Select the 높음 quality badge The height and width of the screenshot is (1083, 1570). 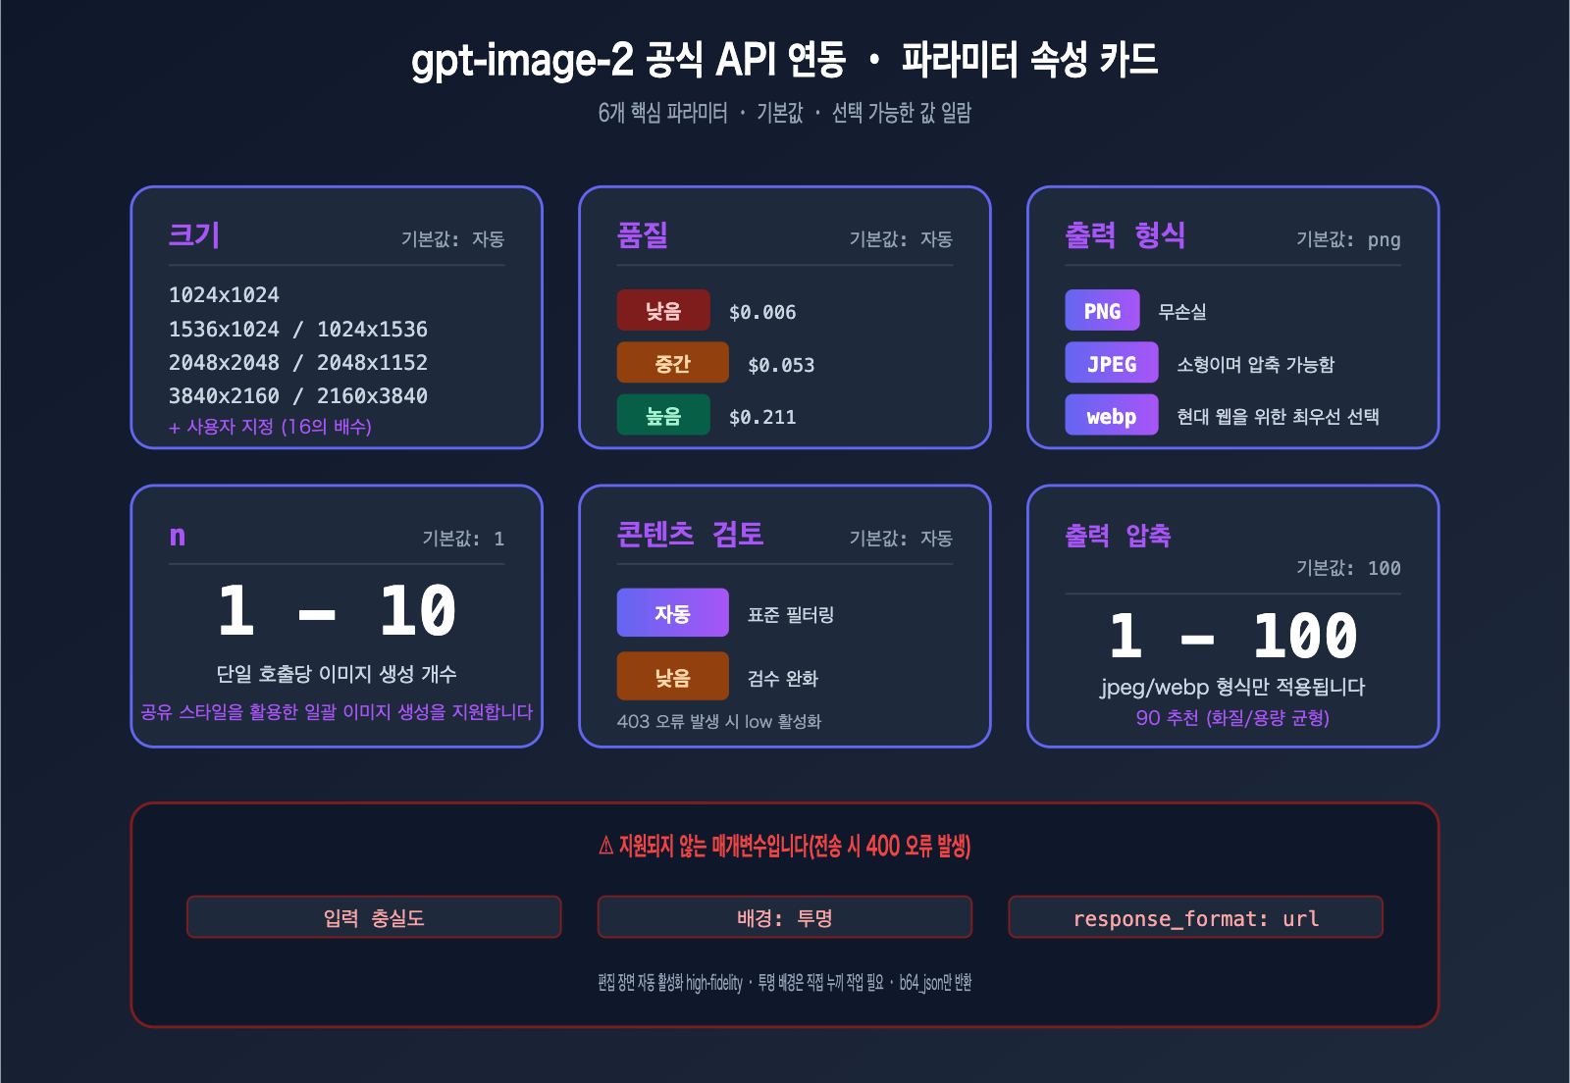(x=663, y=415)
